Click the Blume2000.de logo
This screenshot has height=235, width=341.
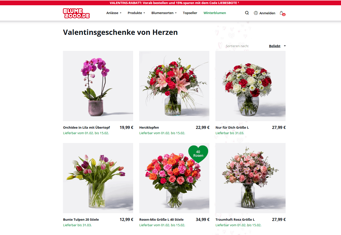pyautogui.click(x=76, y=13)
